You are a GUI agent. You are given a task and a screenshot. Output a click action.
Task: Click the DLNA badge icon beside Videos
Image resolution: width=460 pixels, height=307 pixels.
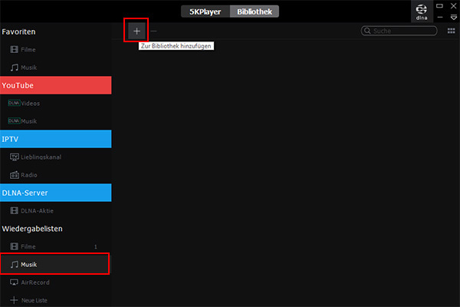click(14, 103)
